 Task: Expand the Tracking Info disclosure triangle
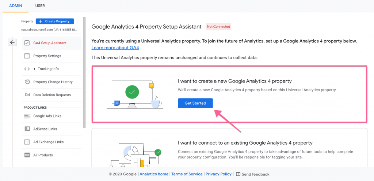(x=35, y=69)
